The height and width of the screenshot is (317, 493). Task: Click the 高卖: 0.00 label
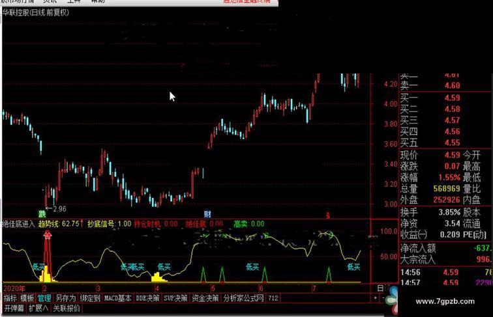249,224
